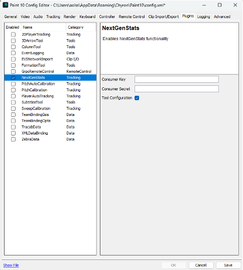Enable the ZebraData plugin checkbox
Image resolution: width=243 pixels, height=270 pixels.
(x=13, y=140)
